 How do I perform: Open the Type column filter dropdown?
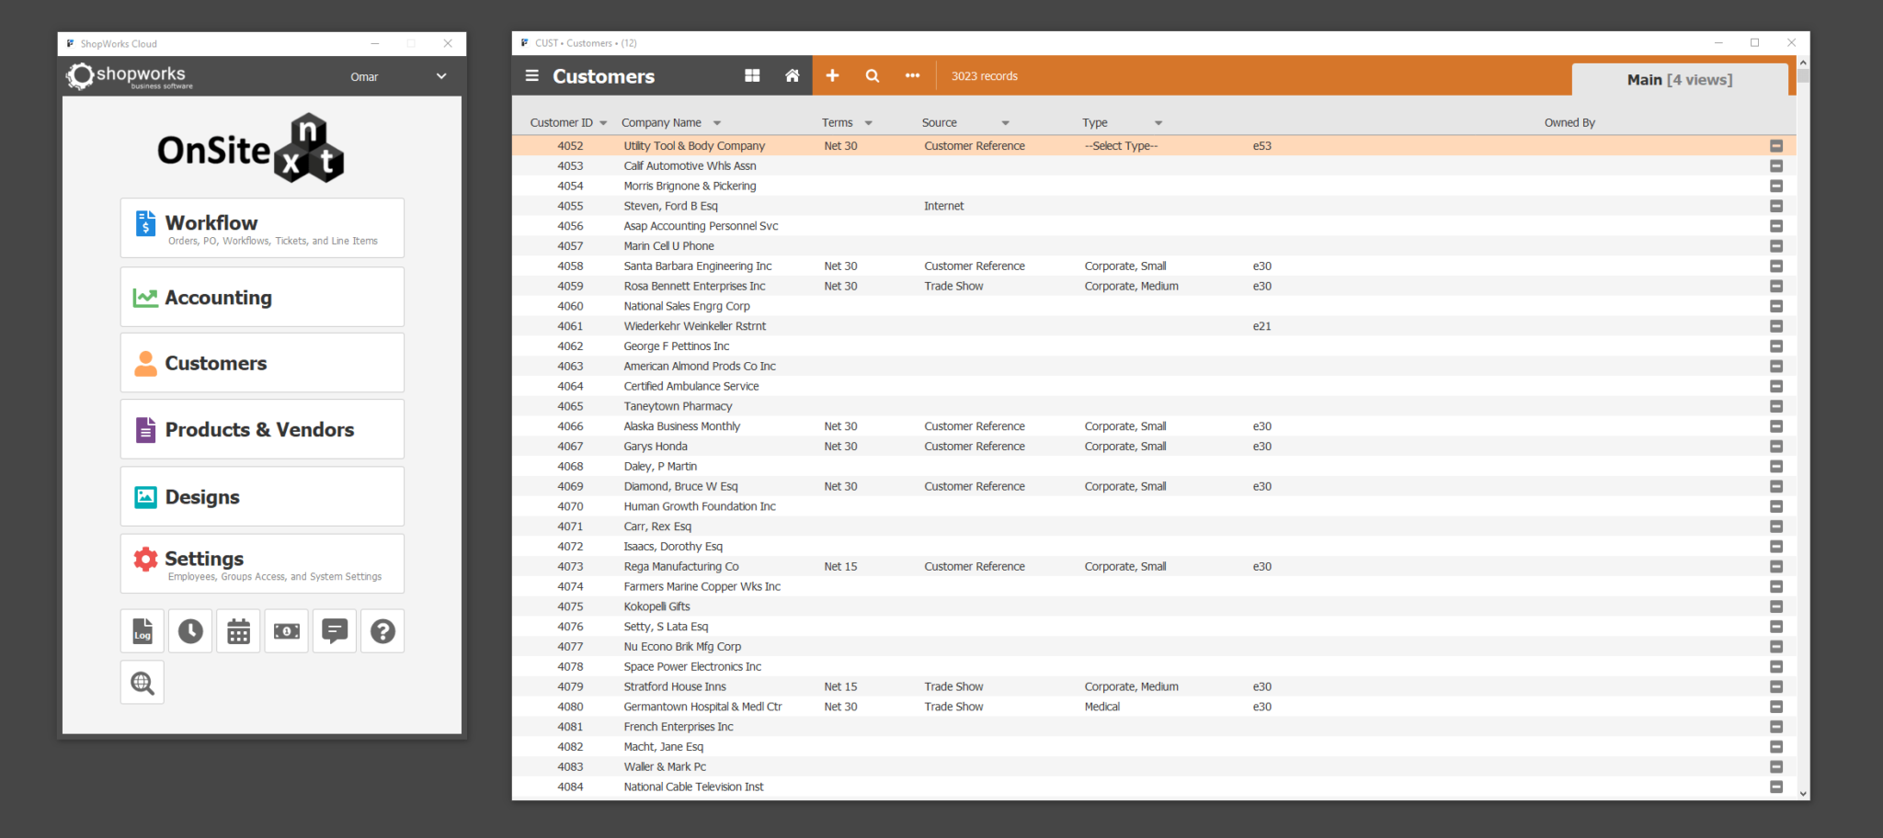click(x=1158, y=122)
